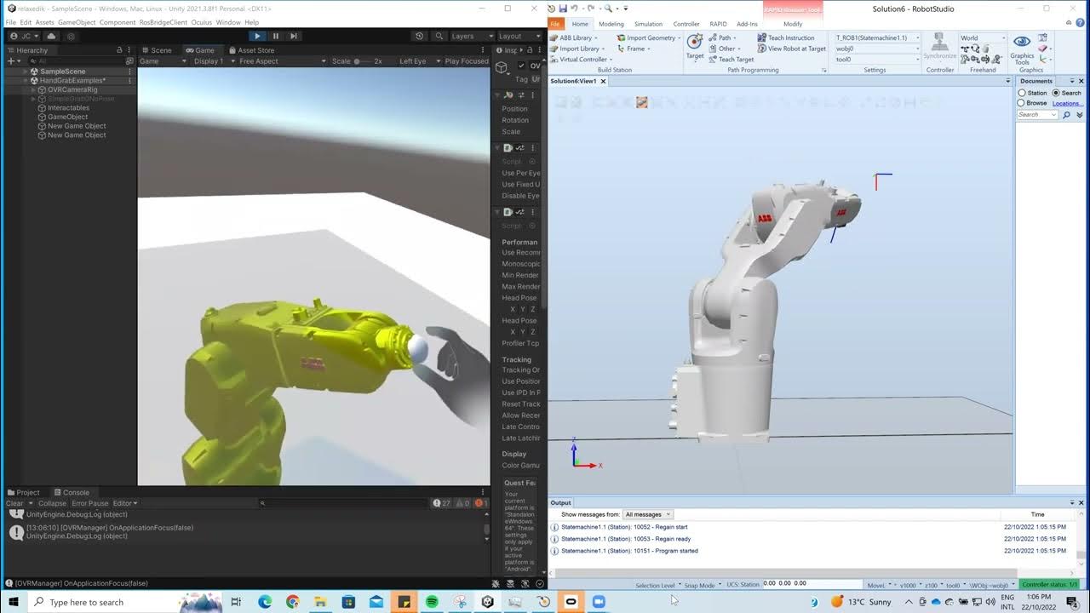Toggle console error count filter

[480, 503]
